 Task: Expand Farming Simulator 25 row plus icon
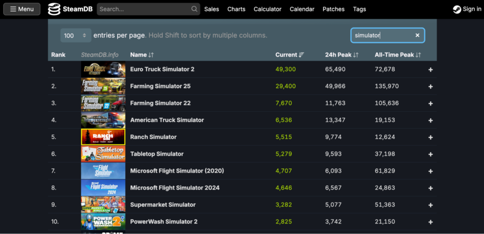pos(430,86)
